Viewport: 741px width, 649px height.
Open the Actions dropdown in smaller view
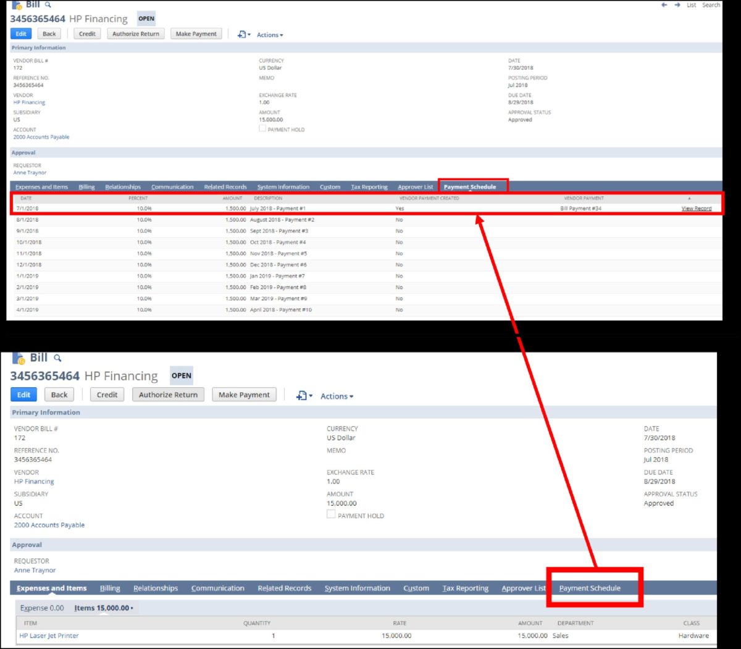(x=270, y=35)
